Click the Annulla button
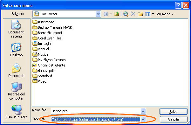The width and height of the screenshot is (191, 125). click(x=173, y=119)
